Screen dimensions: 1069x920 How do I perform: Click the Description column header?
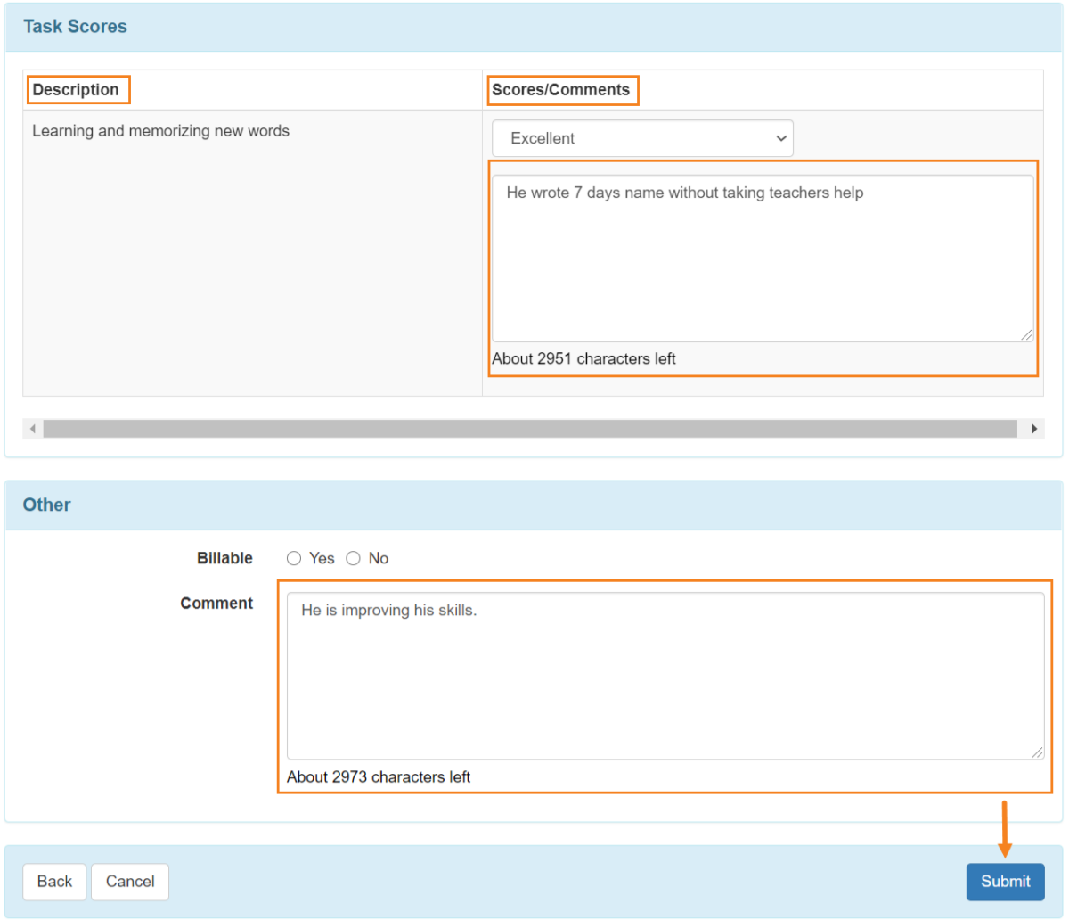pos(76,90)
